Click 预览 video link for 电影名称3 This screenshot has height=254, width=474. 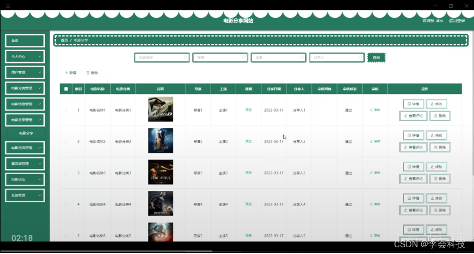[248, 173]
